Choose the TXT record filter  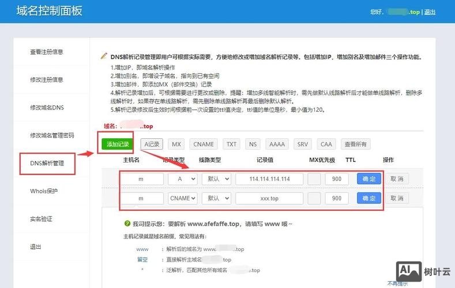tap(231, 144)
